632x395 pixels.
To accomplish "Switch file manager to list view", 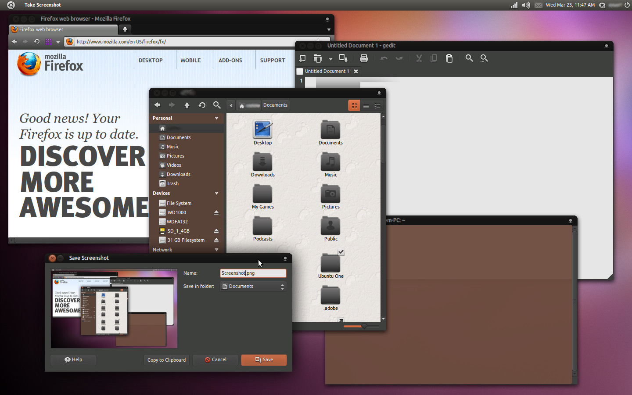I will coord(366,105).
